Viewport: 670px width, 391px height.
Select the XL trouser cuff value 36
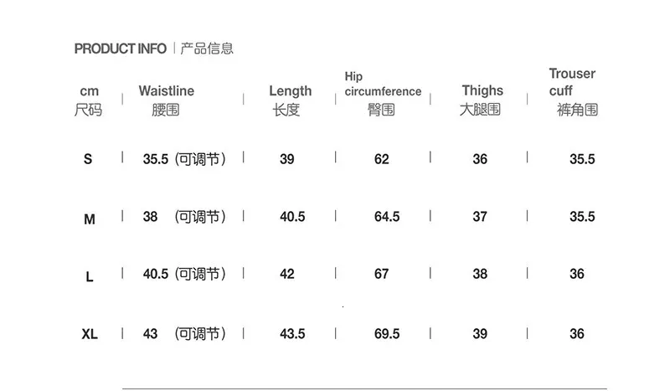(577, 333)
